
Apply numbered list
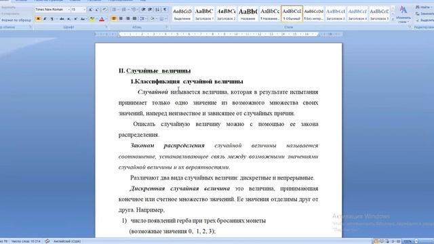[123, 9]
